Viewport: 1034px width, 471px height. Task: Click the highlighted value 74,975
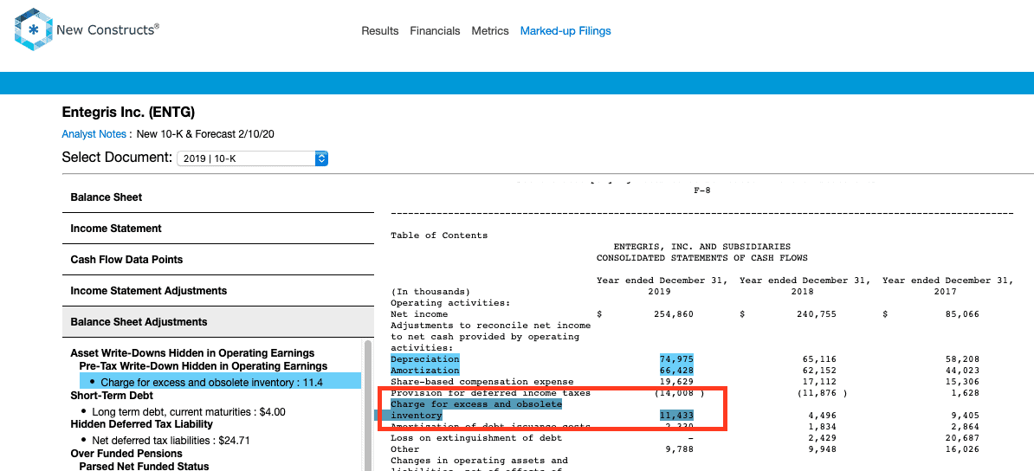(x=676, y=359)
